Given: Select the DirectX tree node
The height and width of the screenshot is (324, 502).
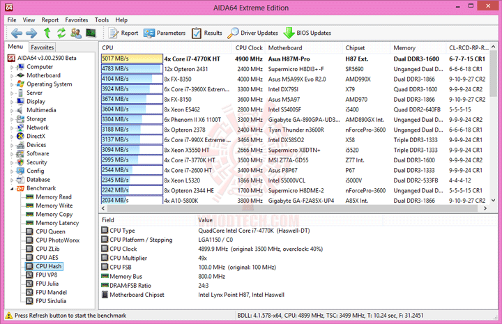Looking at the screenshot, I should coord(36,136).
